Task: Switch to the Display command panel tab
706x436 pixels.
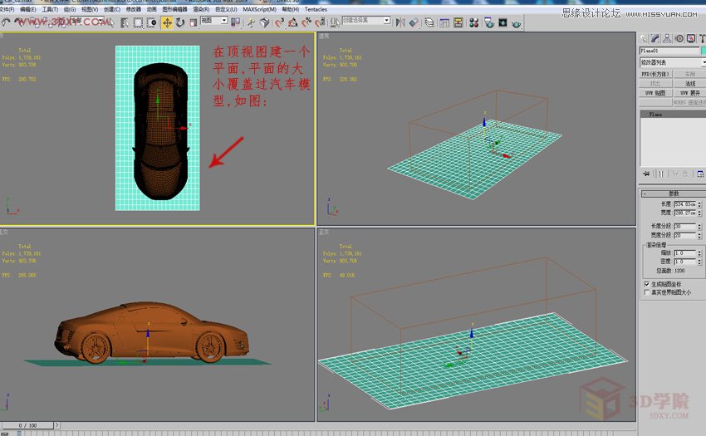Action: pos(691,39)
